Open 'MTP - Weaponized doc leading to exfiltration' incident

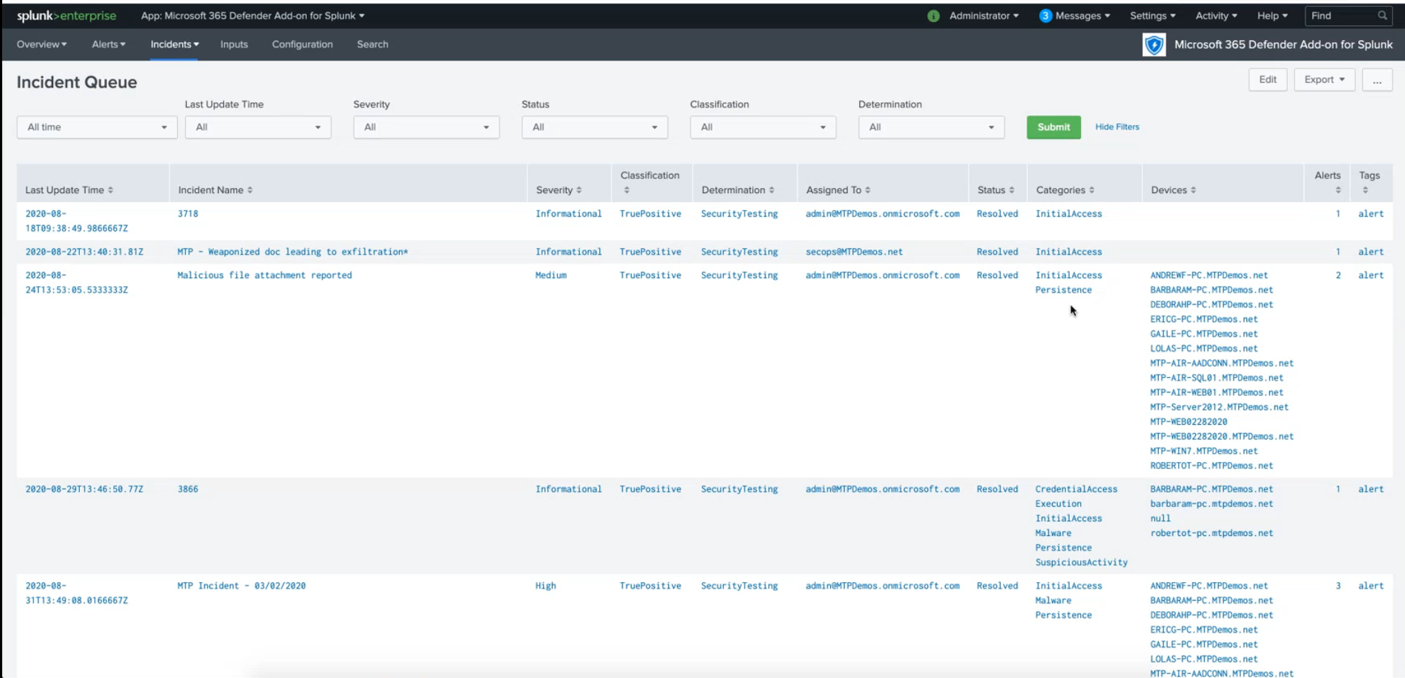point(292,252)
